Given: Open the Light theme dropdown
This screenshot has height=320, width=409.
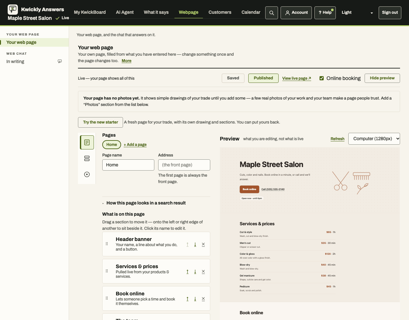Looking at the screenshot, I should point(357,13).
